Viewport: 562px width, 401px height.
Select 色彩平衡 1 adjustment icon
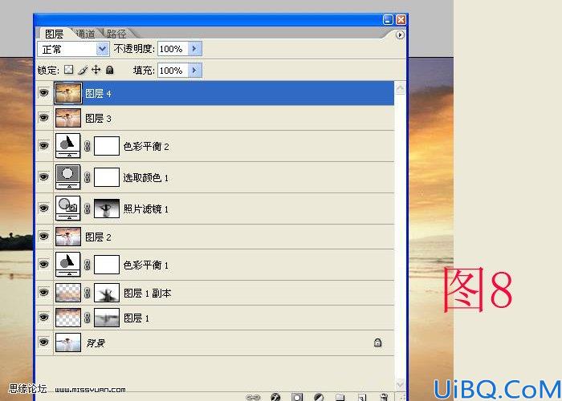click(x=68, y=264)
